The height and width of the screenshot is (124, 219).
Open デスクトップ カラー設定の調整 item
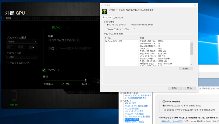(x=136, y=106)
